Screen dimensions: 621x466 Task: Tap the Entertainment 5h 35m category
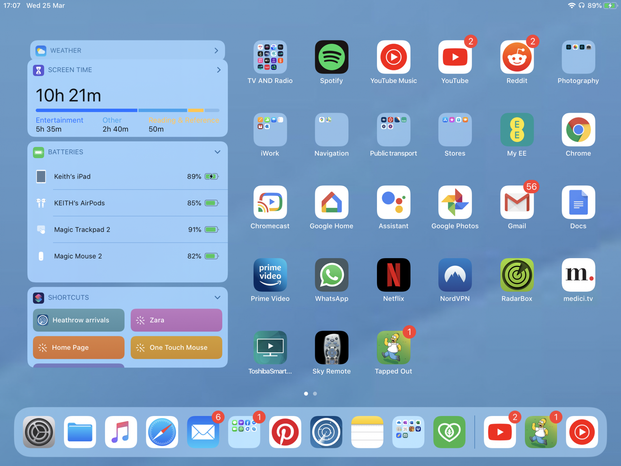[x=59, y=125]
